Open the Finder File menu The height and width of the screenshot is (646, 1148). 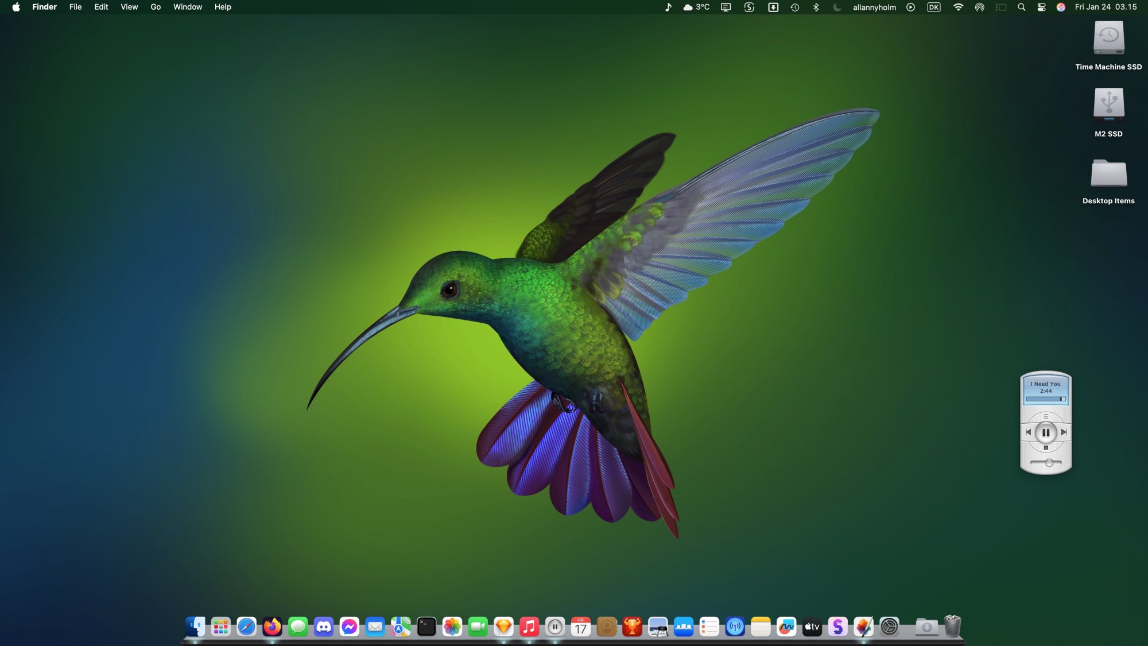[75, 7]
